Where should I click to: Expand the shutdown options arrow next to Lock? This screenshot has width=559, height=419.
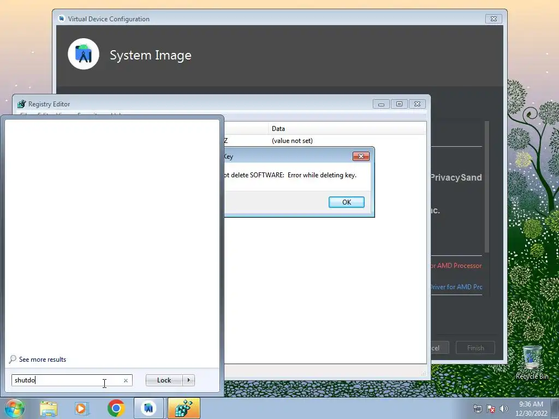click(x=188, y=380)
